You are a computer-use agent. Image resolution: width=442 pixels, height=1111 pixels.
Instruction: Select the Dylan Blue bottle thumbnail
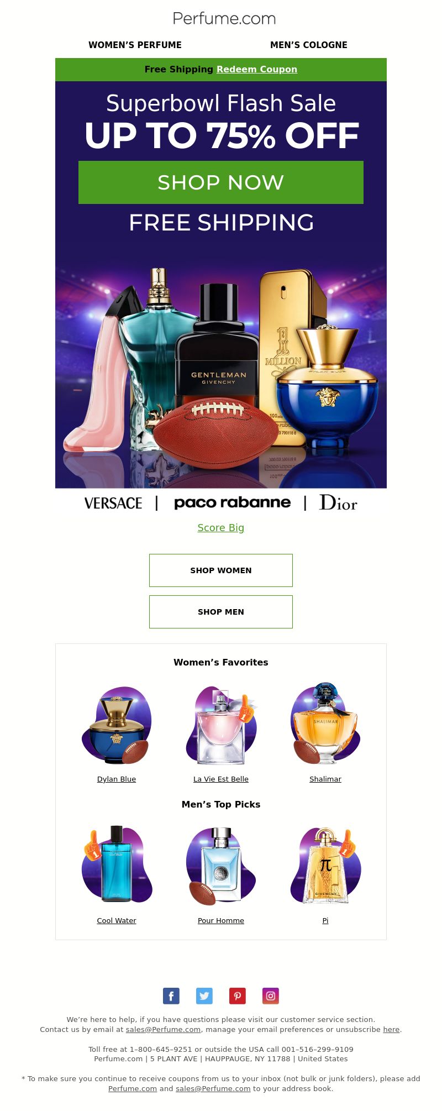[x=117, y=725]
